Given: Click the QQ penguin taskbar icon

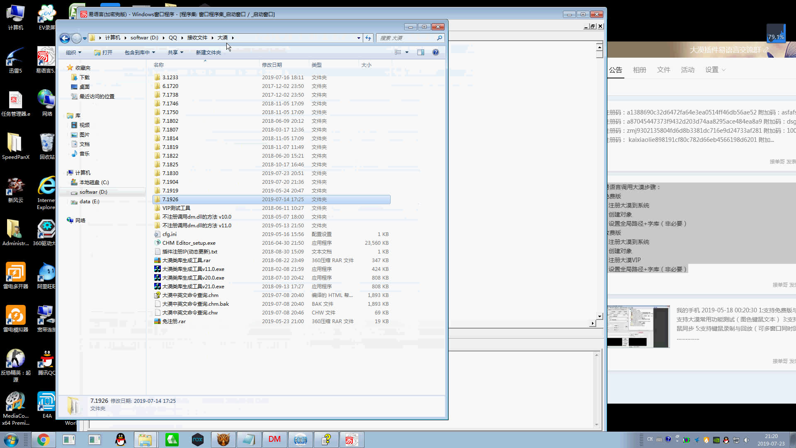Looking at the screenshot, I should coord(120,440).
